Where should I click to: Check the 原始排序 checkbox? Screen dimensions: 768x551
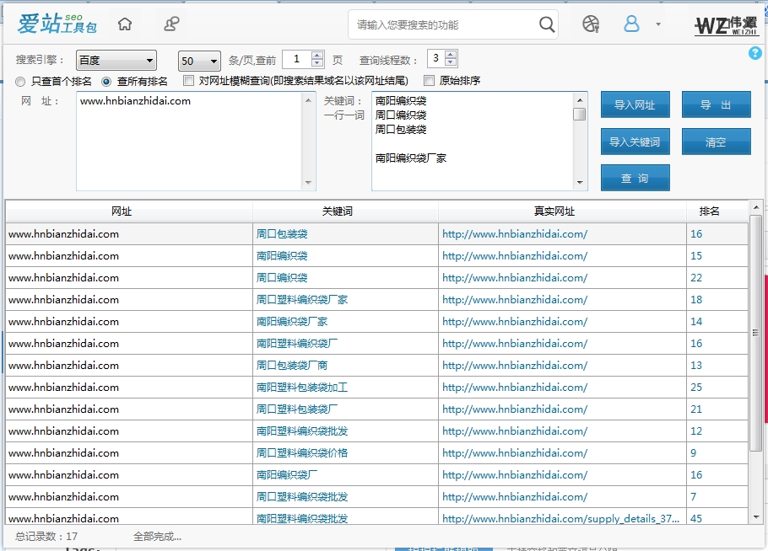pyautogui.click(x=429, y=81)
